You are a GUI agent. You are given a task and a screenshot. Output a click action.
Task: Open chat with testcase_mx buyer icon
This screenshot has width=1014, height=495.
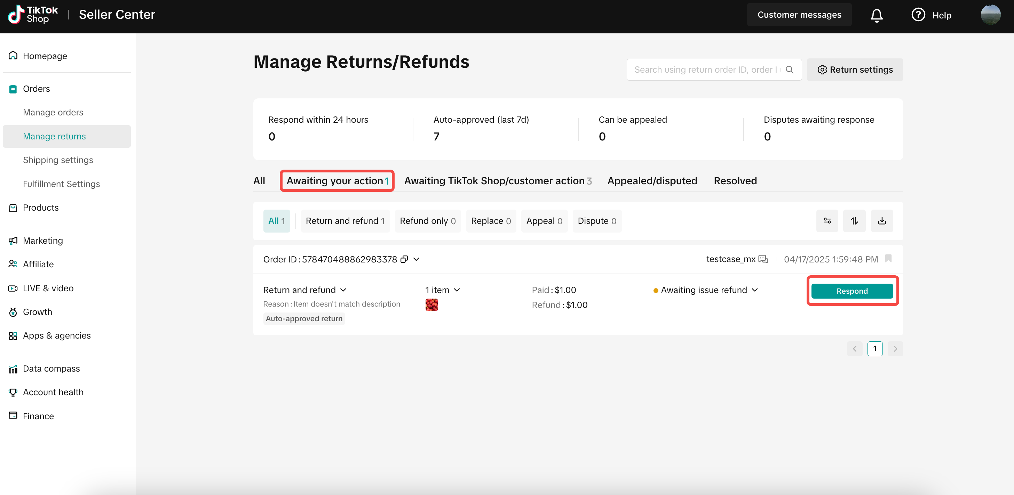(x=763, y=259)
